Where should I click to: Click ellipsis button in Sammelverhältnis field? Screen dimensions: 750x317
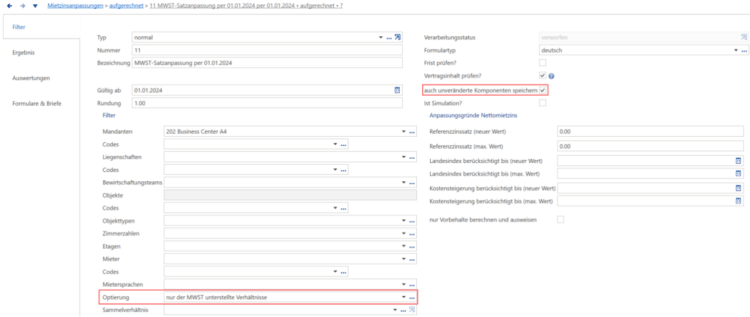pos(403,310)
